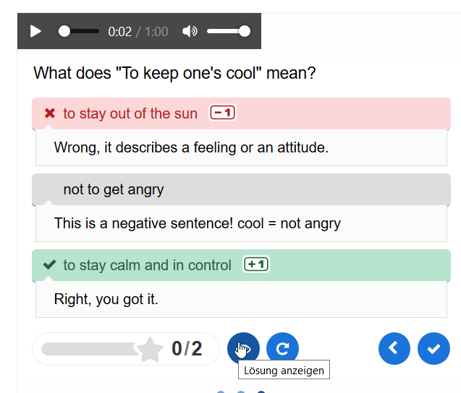Click the audio seek bar
The image size is (461, 393).
click(x=80, y=31)
